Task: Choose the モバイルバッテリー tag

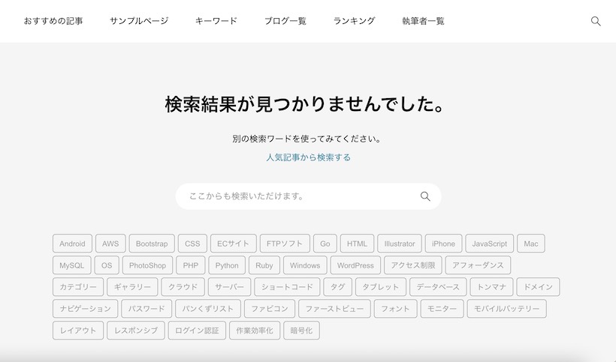Action: (x=507, y=309)
